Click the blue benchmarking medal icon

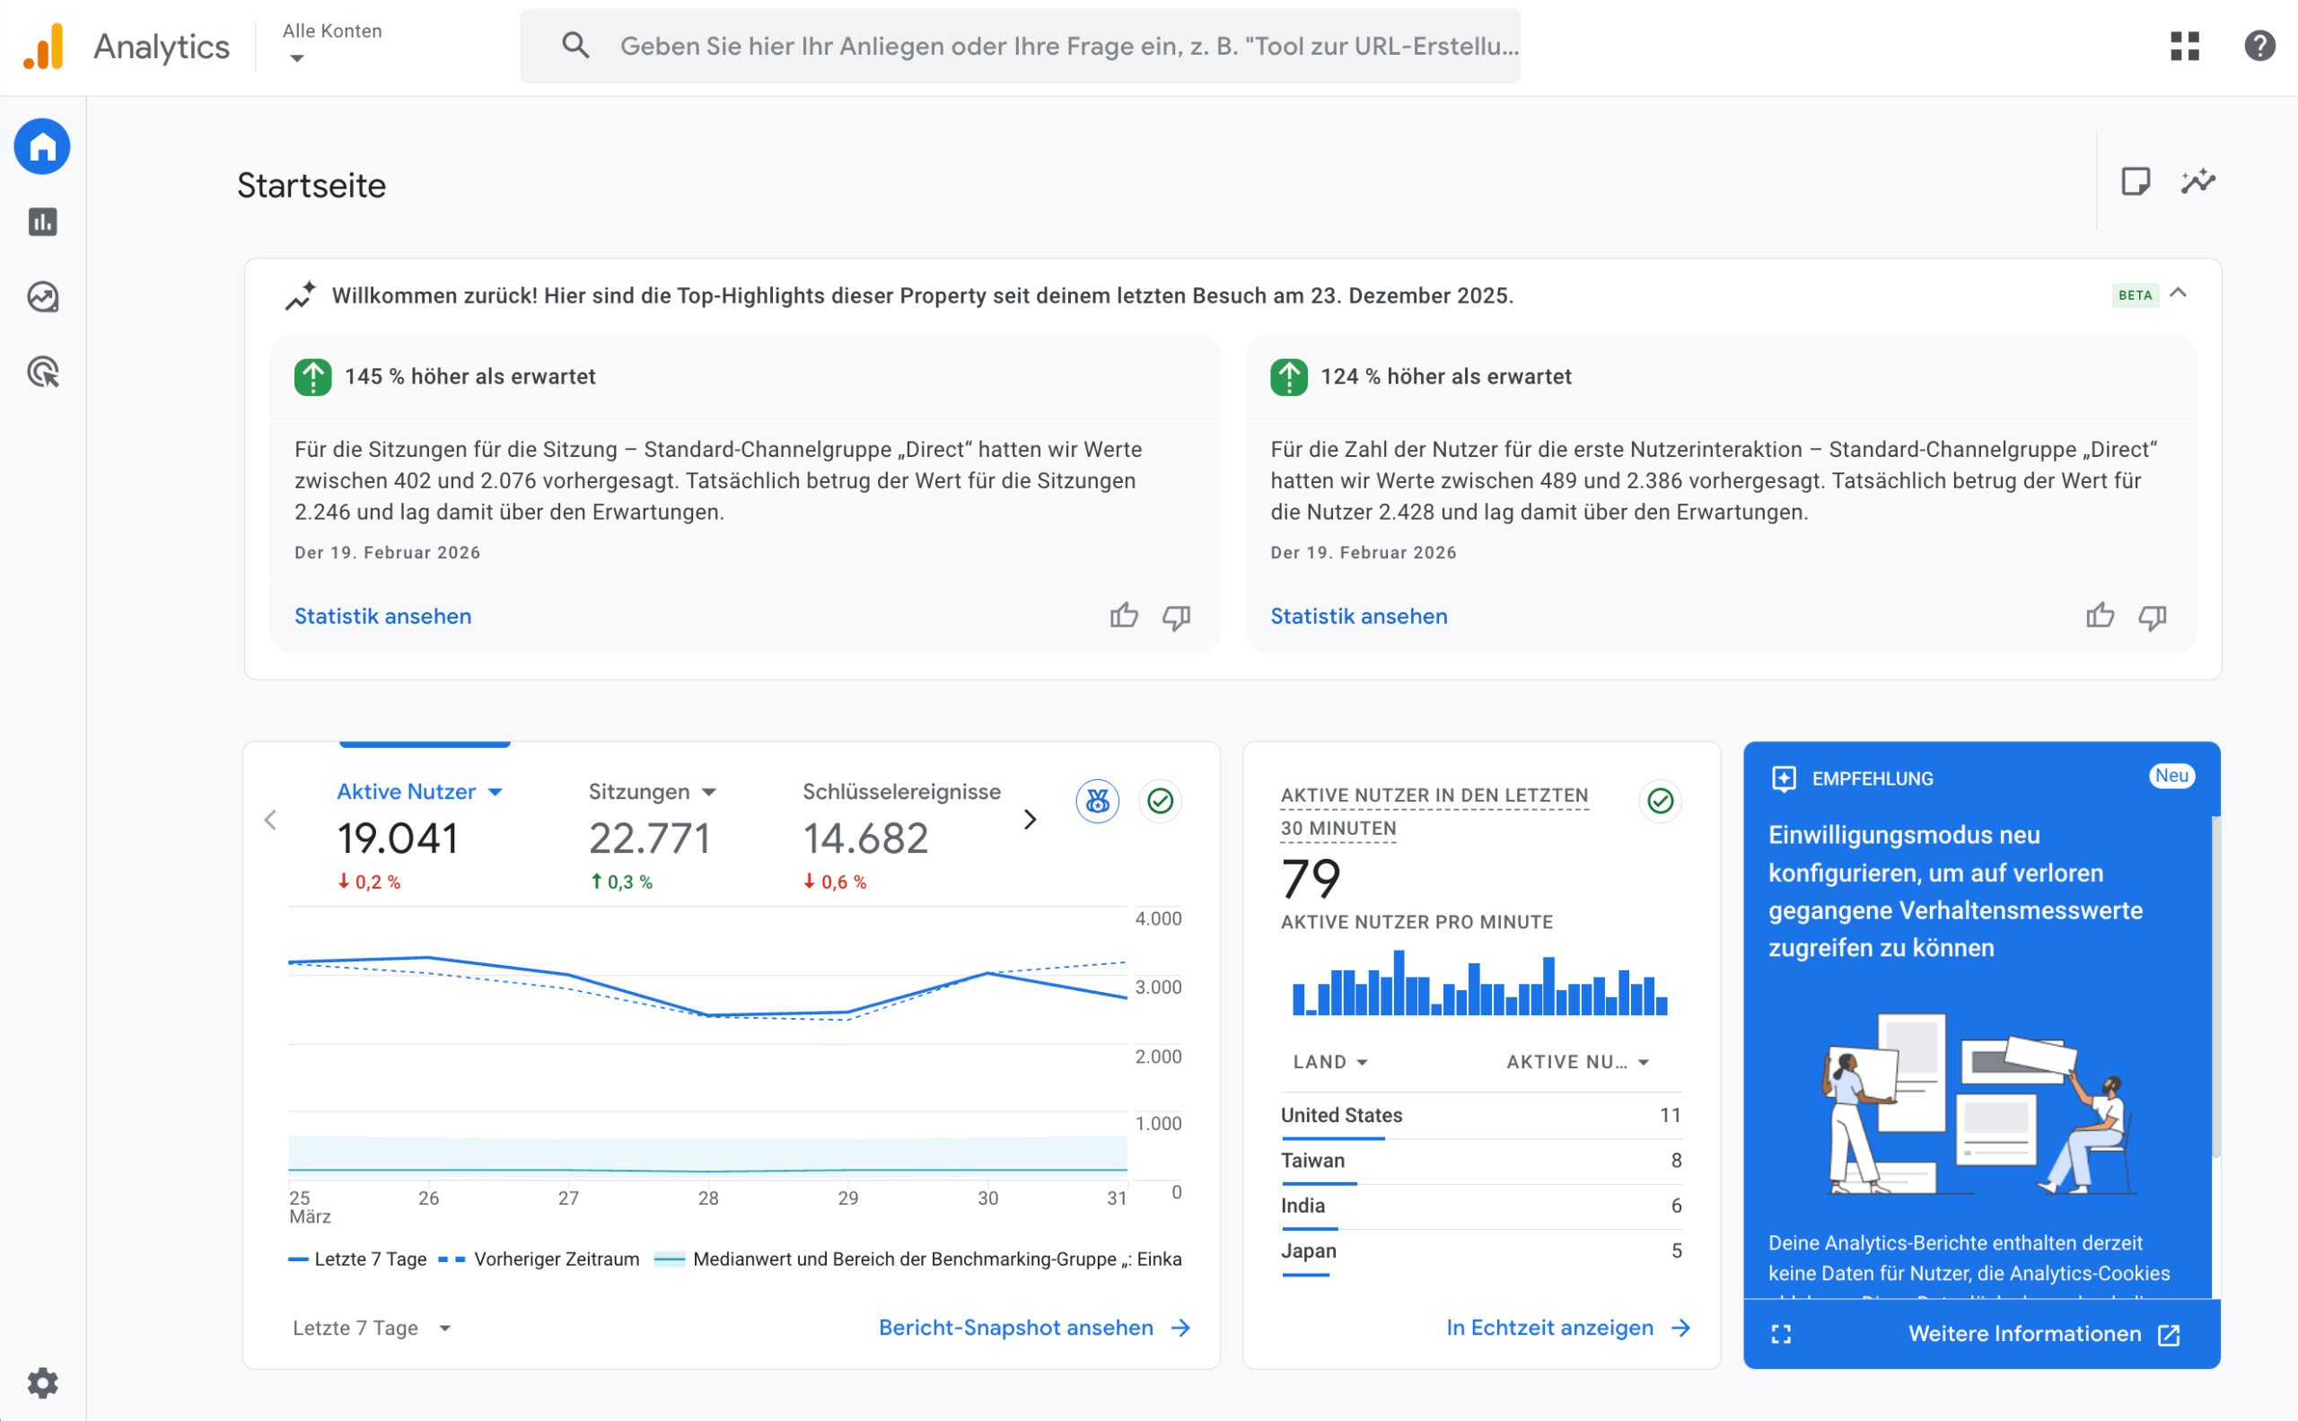click(x=1098, y=801)
